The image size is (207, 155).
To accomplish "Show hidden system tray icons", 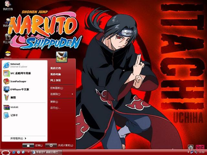I will [188, 152].
